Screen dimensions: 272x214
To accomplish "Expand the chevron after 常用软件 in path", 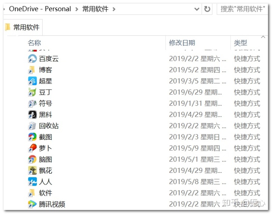I will click(114, 9).
